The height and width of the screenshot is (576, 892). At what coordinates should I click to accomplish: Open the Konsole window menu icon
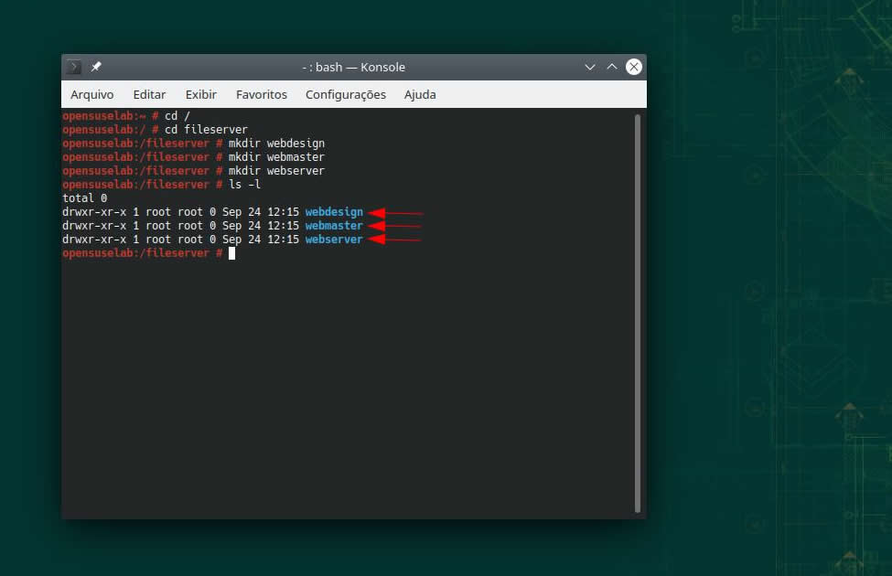(x=74, y=67)
